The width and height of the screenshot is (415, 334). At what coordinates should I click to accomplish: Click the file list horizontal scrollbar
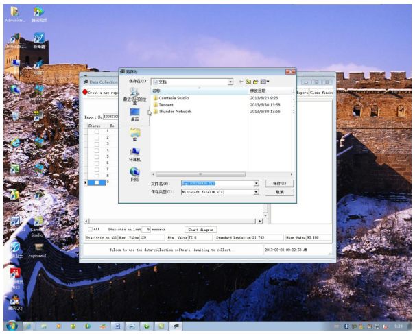point(199,174)
